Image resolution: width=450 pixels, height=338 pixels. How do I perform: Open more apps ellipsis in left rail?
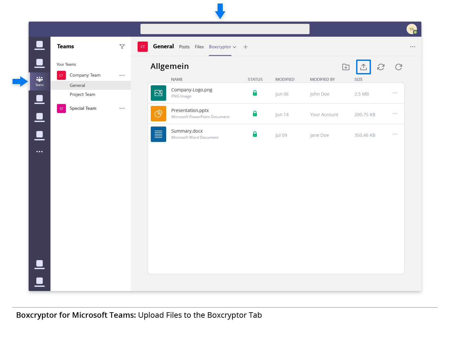pos(40,152)
